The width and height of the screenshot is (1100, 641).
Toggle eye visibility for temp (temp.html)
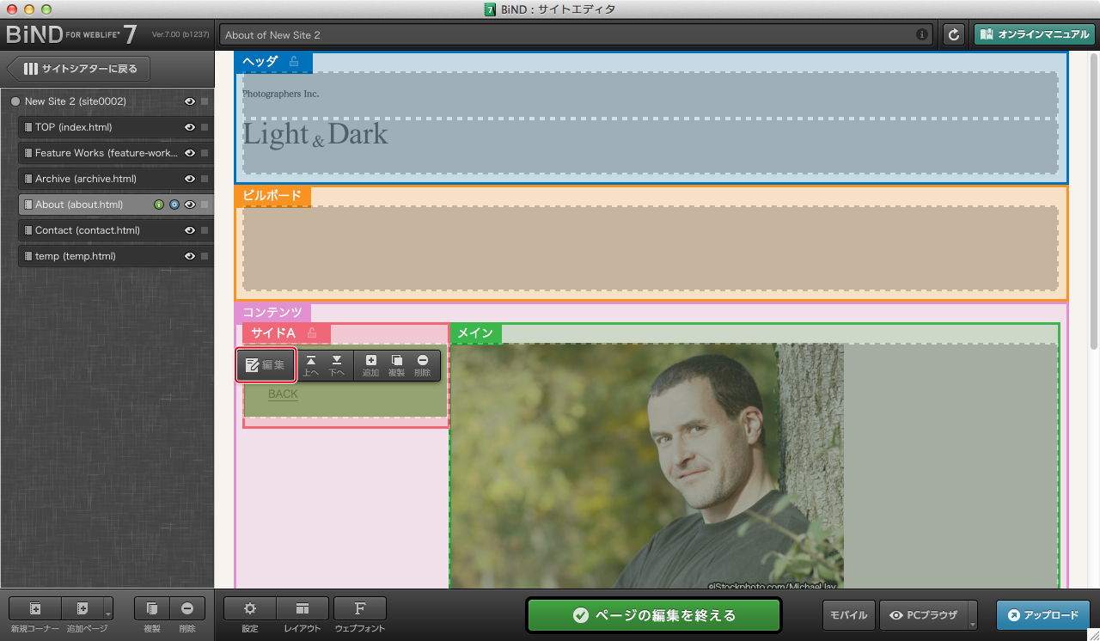190,256
